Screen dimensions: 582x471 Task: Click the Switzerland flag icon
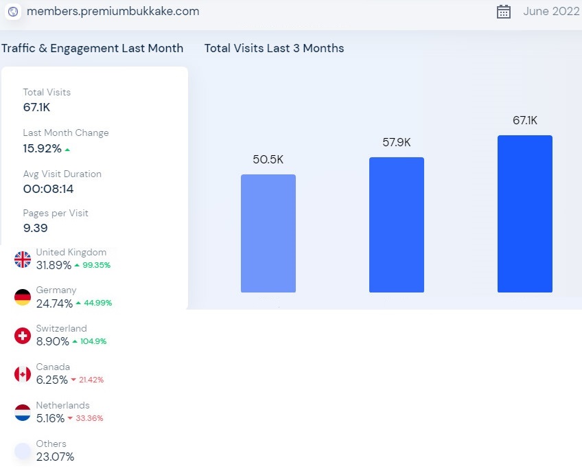pos(21,336)
